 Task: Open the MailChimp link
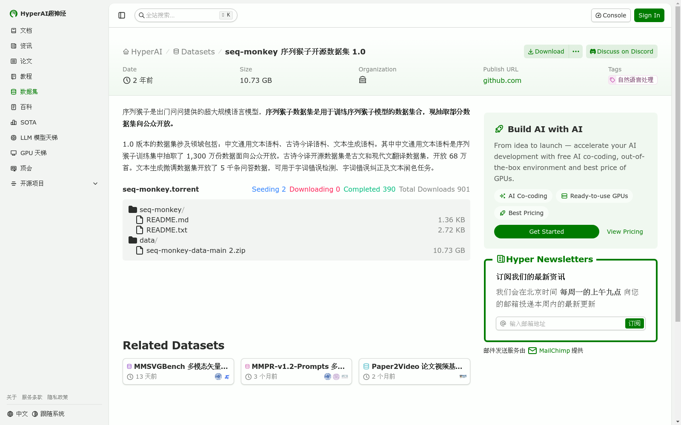[x=549, y=351]
